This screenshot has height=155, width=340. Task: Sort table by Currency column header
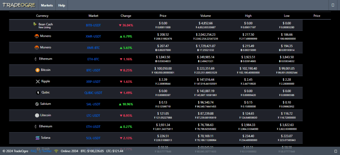click(x=42, y=16)
